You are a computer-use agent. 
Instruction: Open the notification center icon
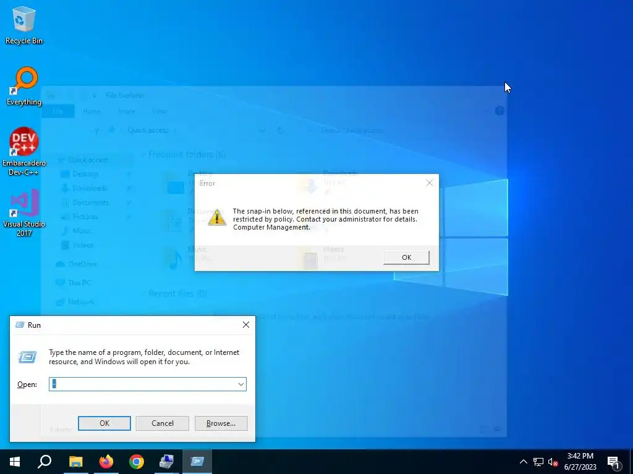613,462
